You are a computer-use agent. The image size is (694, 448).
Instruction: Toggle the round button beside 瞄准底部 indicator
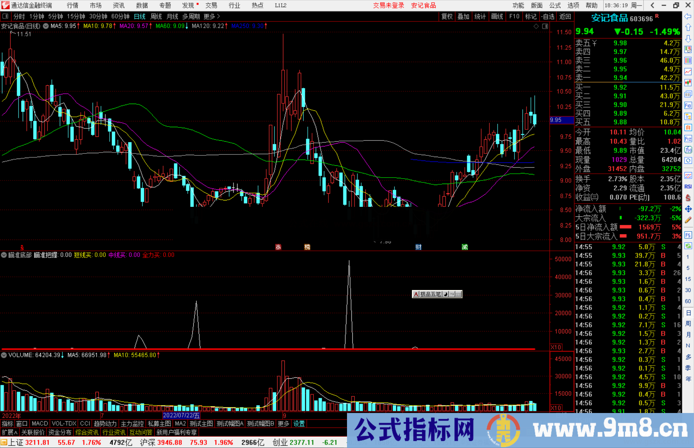tap(4, 255)
